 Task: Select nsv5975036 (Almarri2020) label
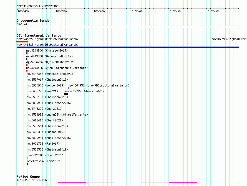tap(84, 91)
